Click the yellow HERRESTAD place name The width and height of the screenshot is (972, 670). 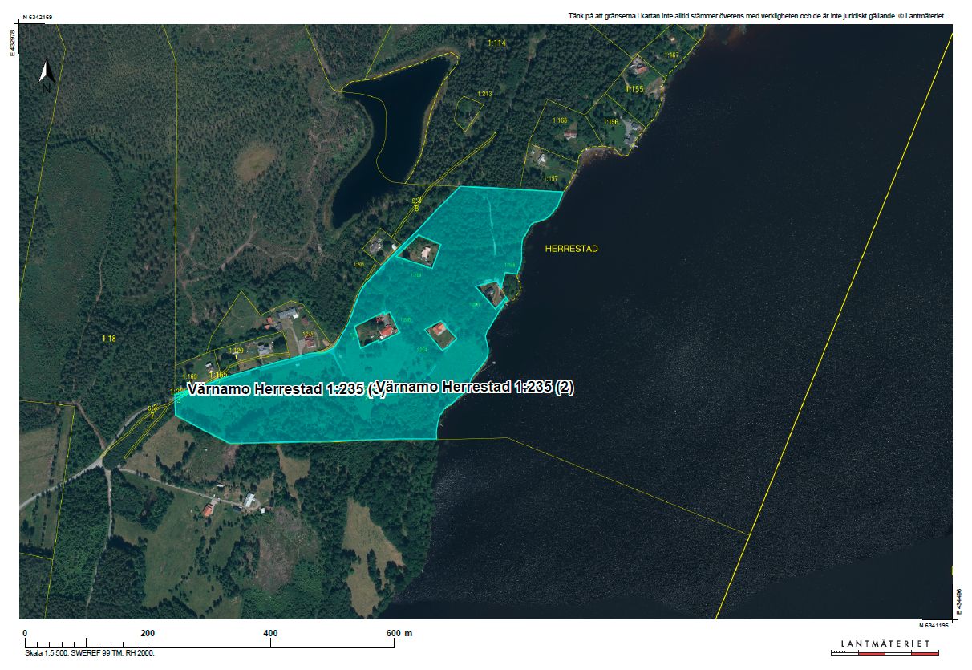(571, 249)
